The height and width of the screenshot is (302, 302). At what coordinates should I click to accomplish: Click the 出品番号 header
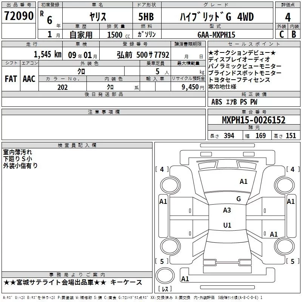tap(18, 5)
